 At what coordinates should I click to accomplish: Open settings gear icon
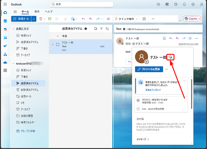coord(193,4)
